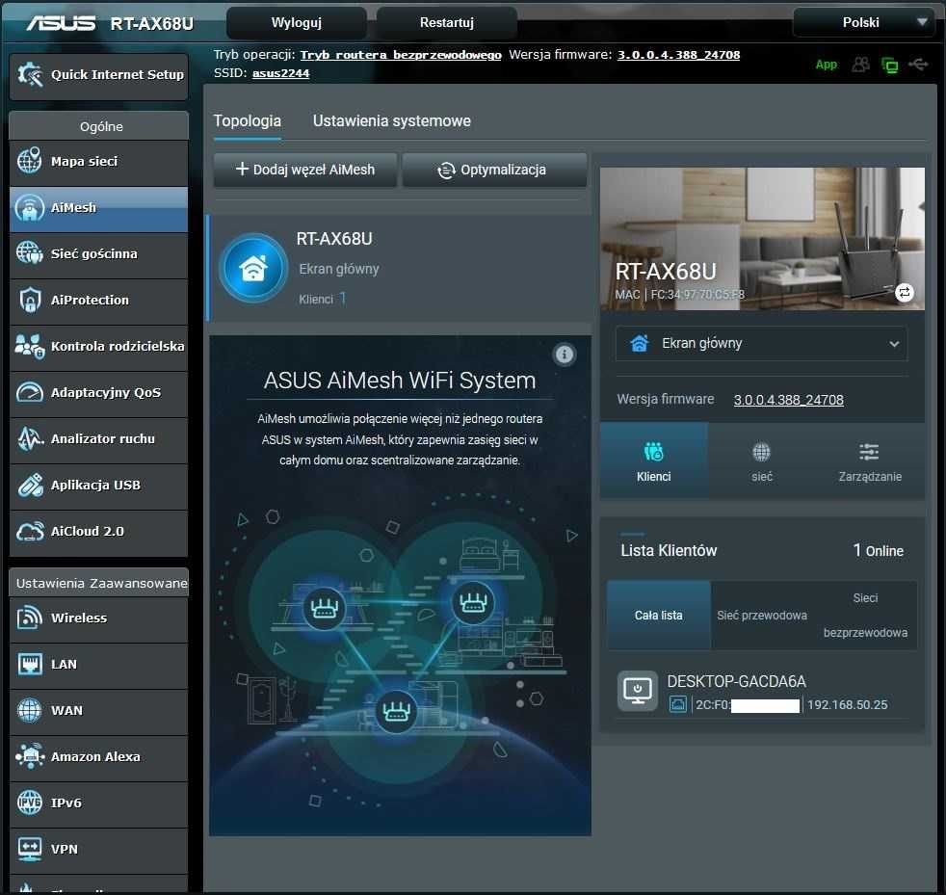Image resolution: width=946 pixels, height=895 pixels.
Task: Open the asus2244 SSID link
Action: 280,73
